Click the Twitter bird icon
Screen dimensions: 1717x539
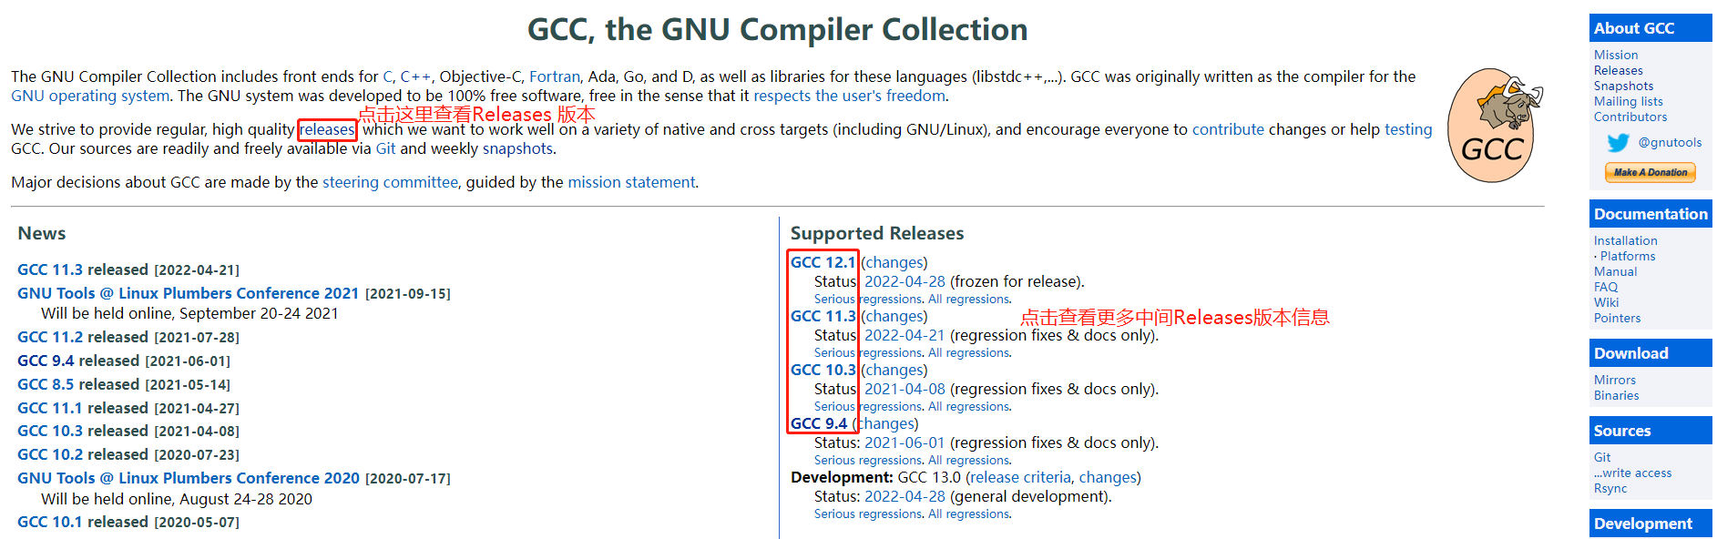(x=1618, y=142)
